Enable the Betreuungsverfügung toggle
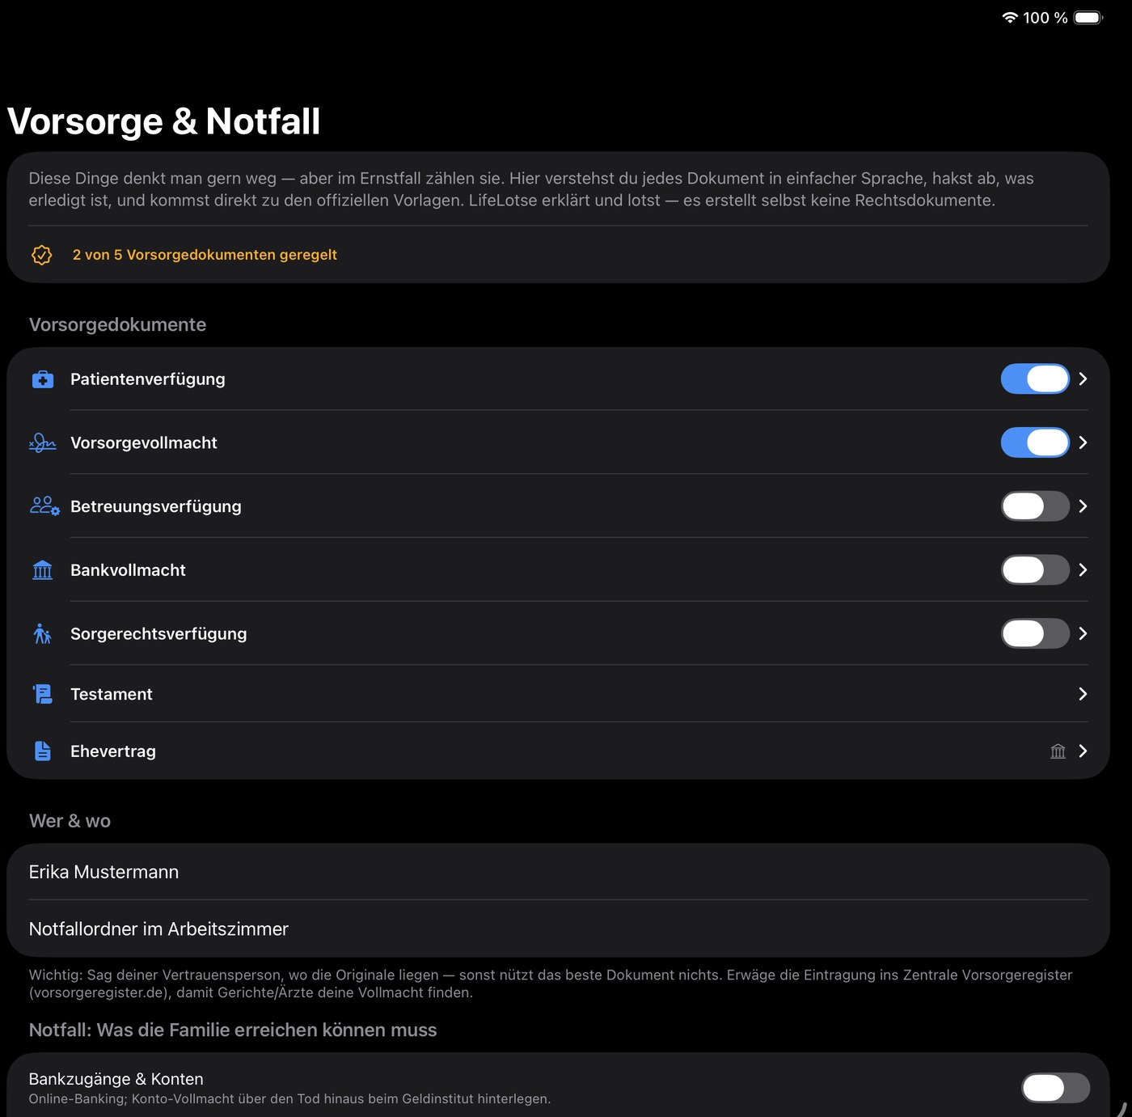 click(1035, 506)
